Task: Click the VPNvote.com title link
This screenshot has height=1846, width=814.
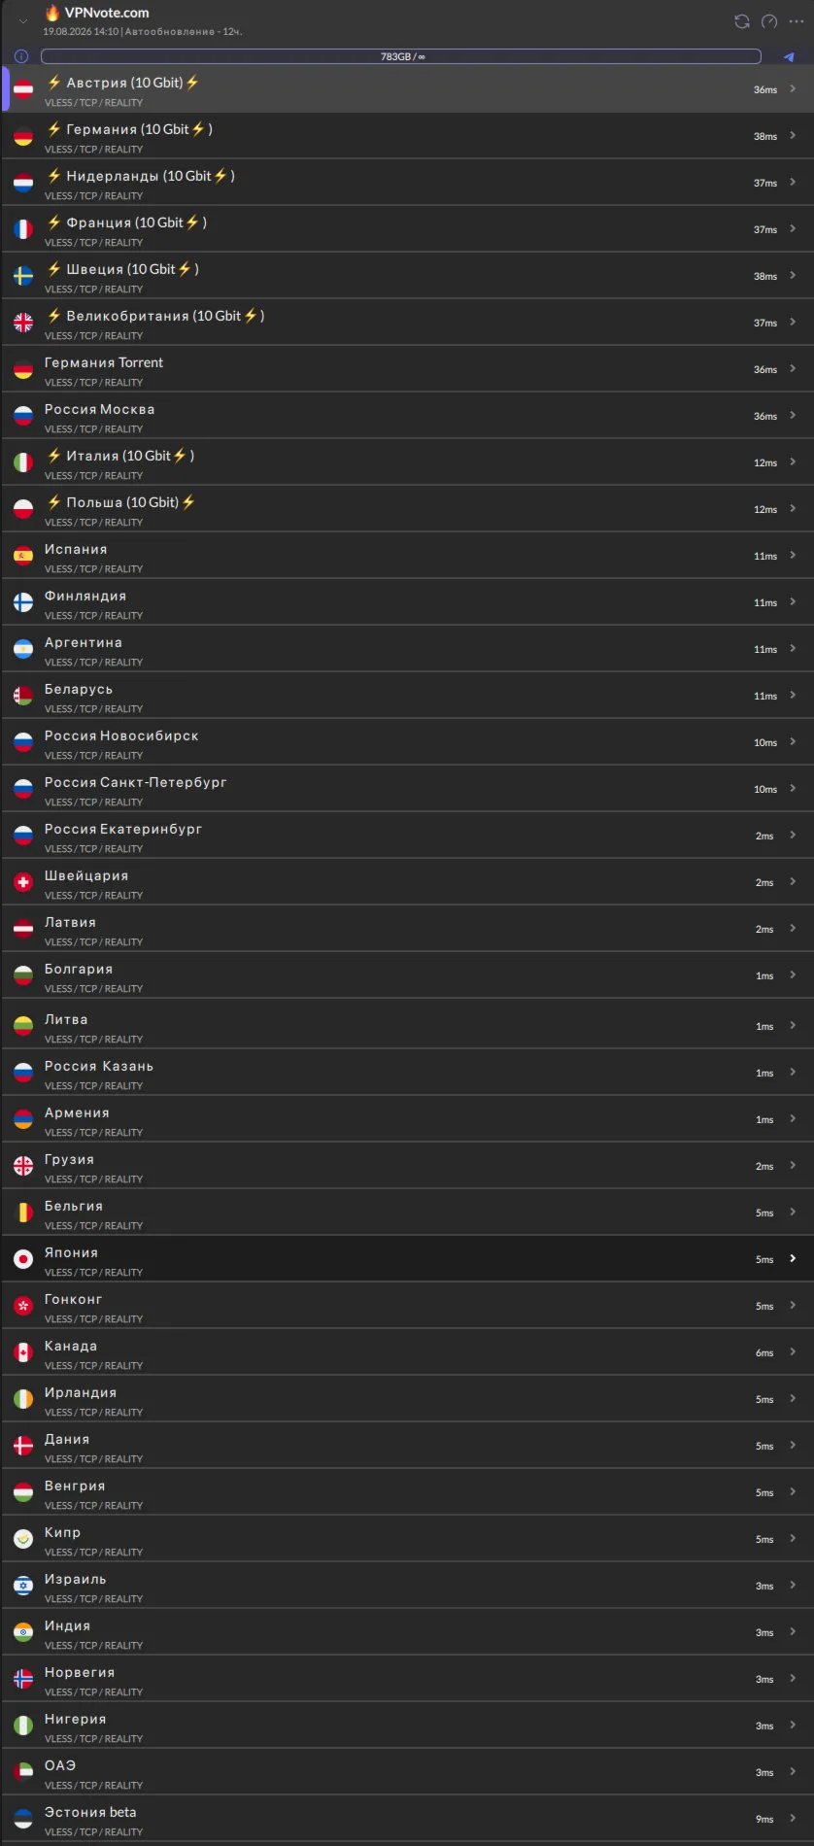Action: (x=107, y=14)
